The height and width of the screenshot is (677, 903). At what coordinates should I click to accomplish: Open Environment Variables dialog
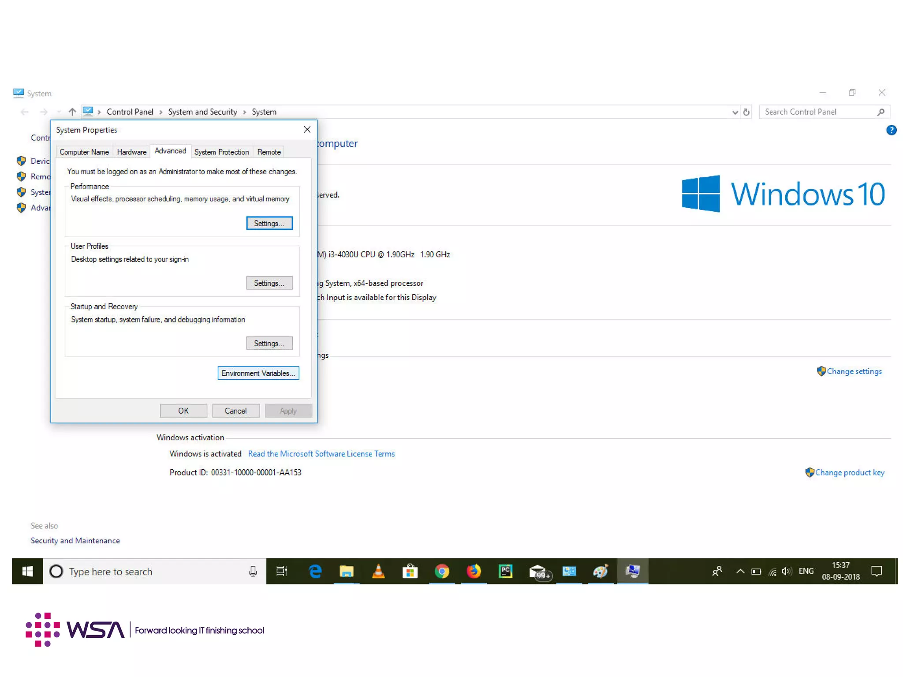(258, 373)
